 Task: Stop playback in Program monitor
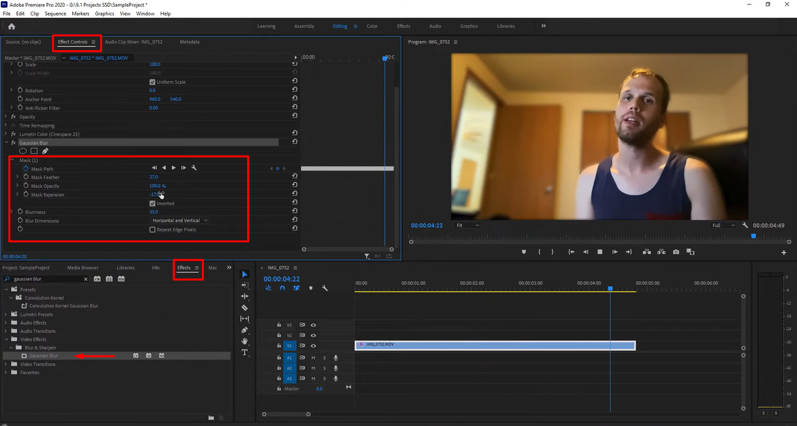(600, 252)
